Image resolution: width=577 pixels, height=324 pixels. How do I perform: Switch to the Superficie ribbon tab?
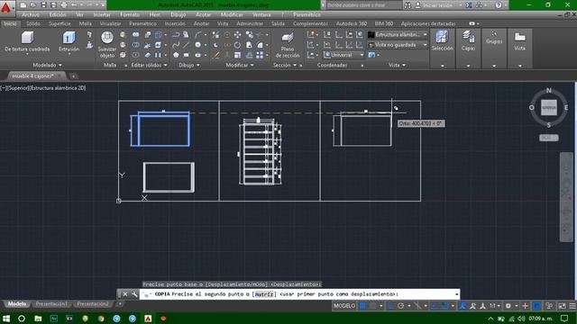tap(60, 23)
